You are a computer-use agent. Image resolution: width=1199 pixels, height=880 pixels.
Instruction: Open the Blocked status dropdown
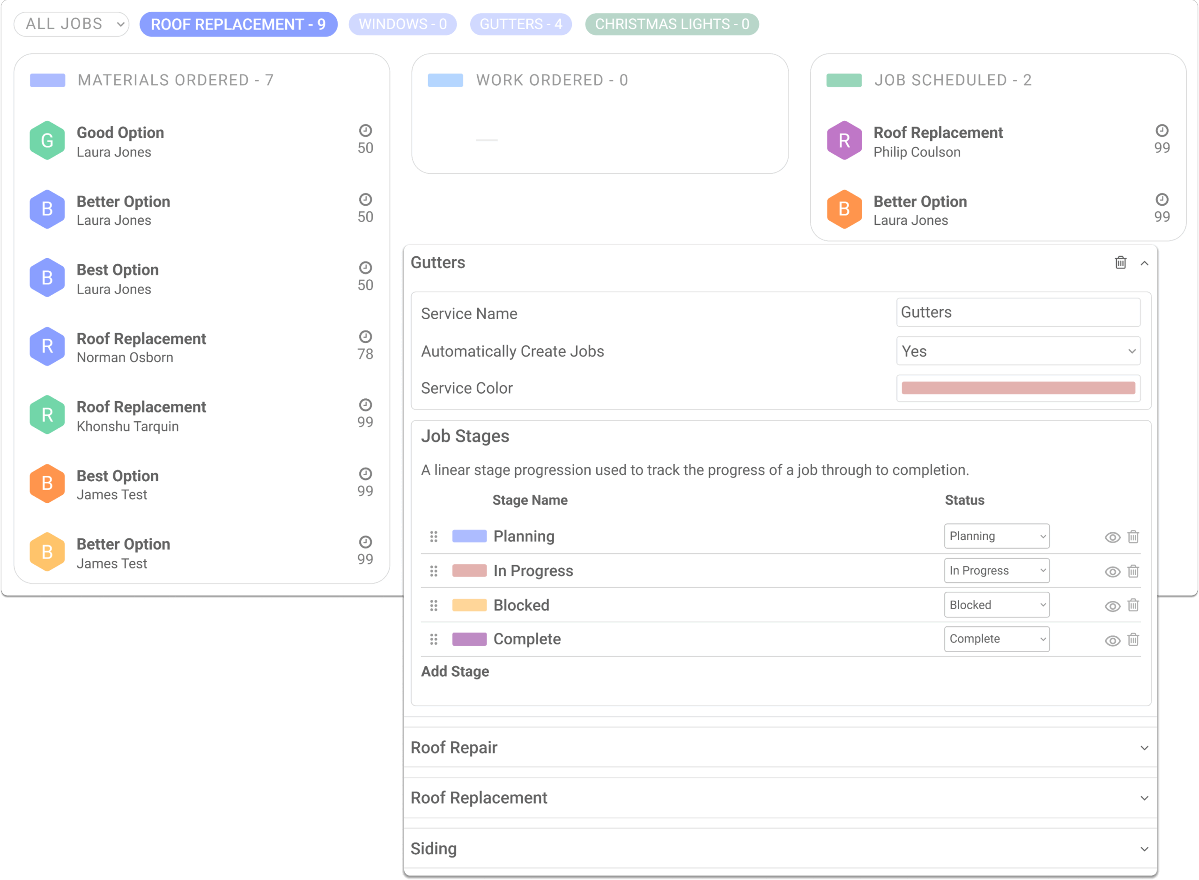997,605
